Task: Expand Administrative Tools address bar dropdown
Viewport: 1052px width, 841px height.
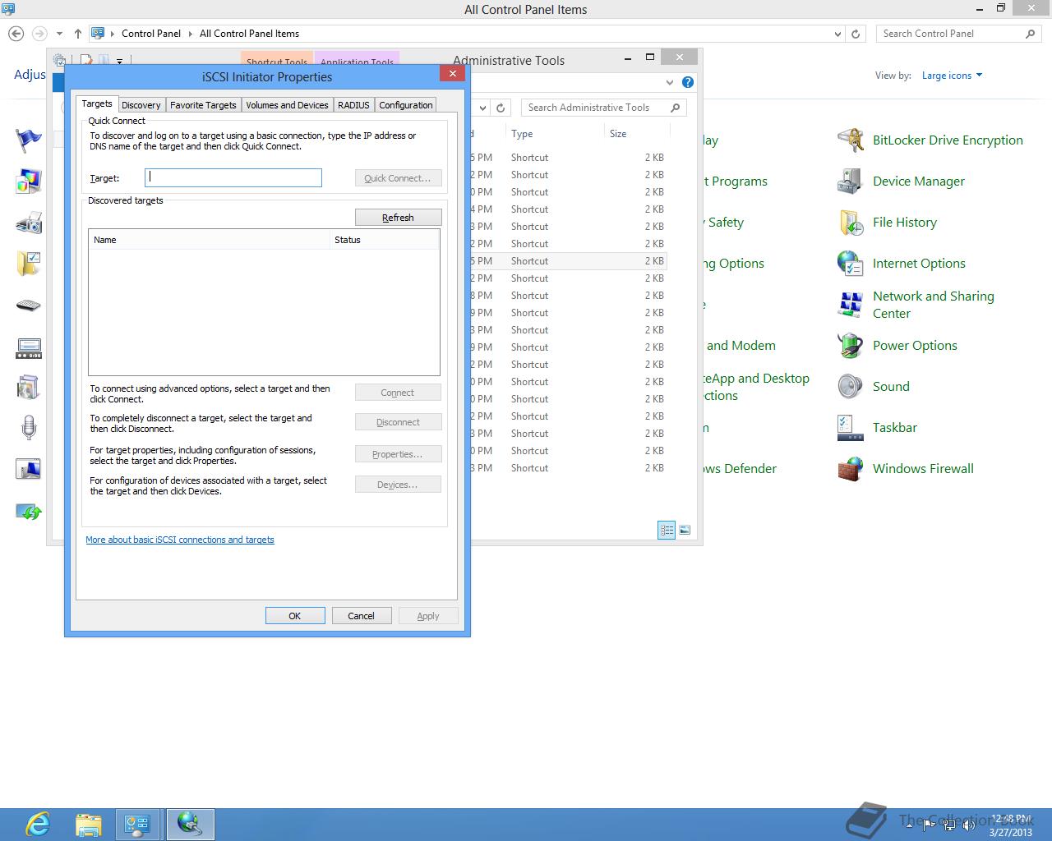Action: [482, 108]
